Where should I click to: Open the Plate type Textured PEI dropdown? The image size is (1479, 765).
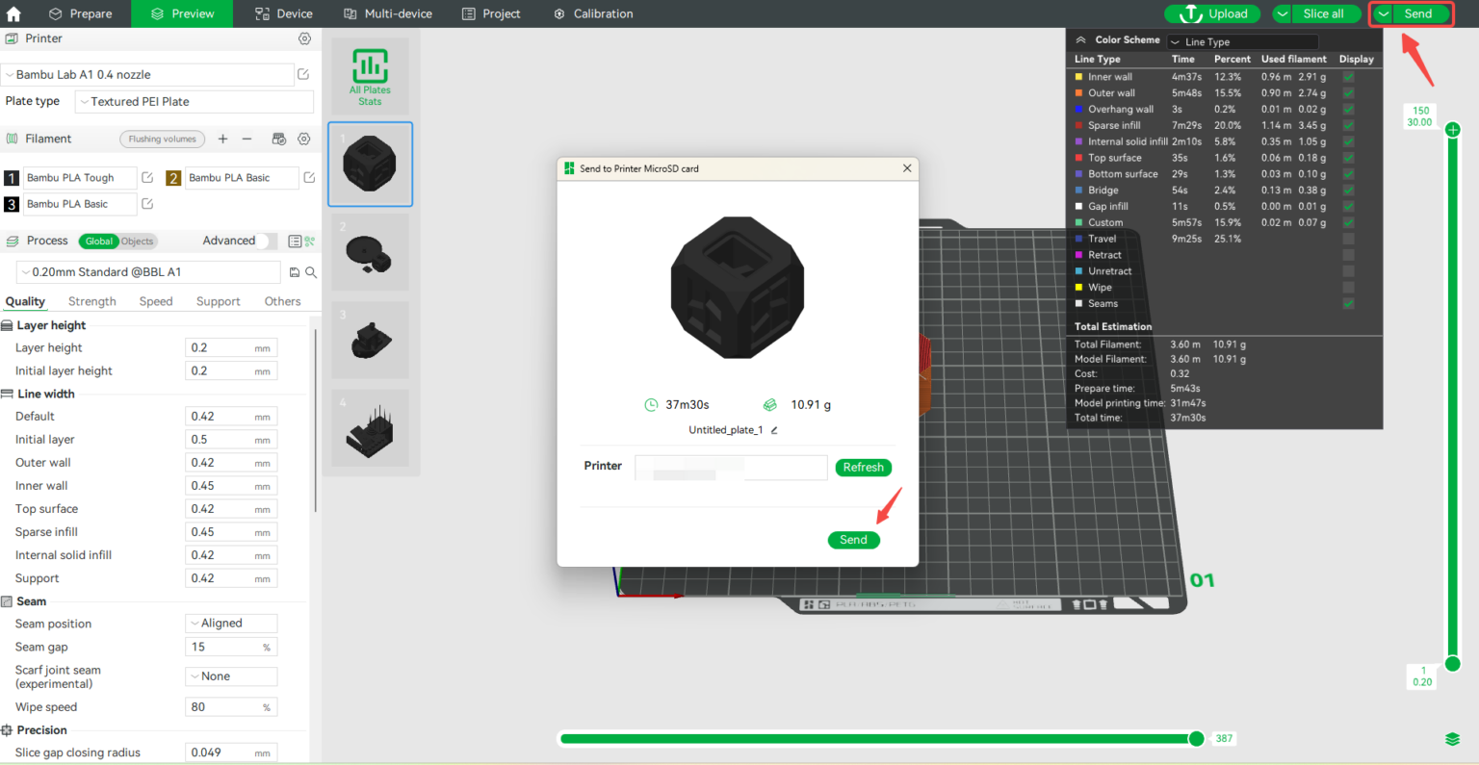(193, 101)
